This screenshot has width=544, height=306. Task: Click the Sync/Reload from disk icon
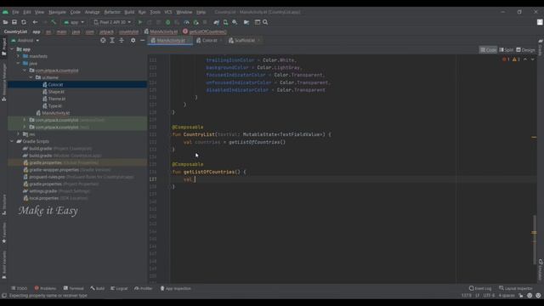24,22
